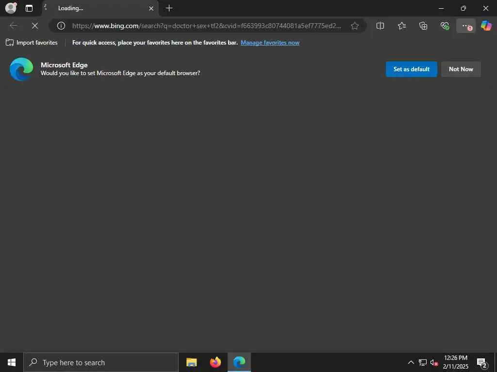
Task: Add this page to favorites star
Action: pos(355,26)
